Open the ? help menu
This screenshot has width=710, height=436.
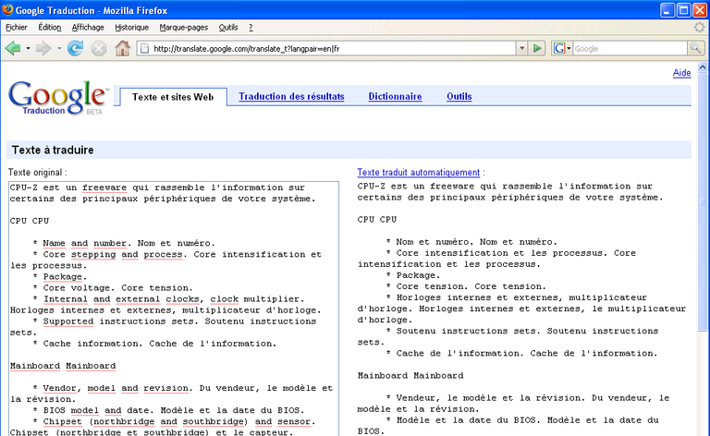[251, 27]
